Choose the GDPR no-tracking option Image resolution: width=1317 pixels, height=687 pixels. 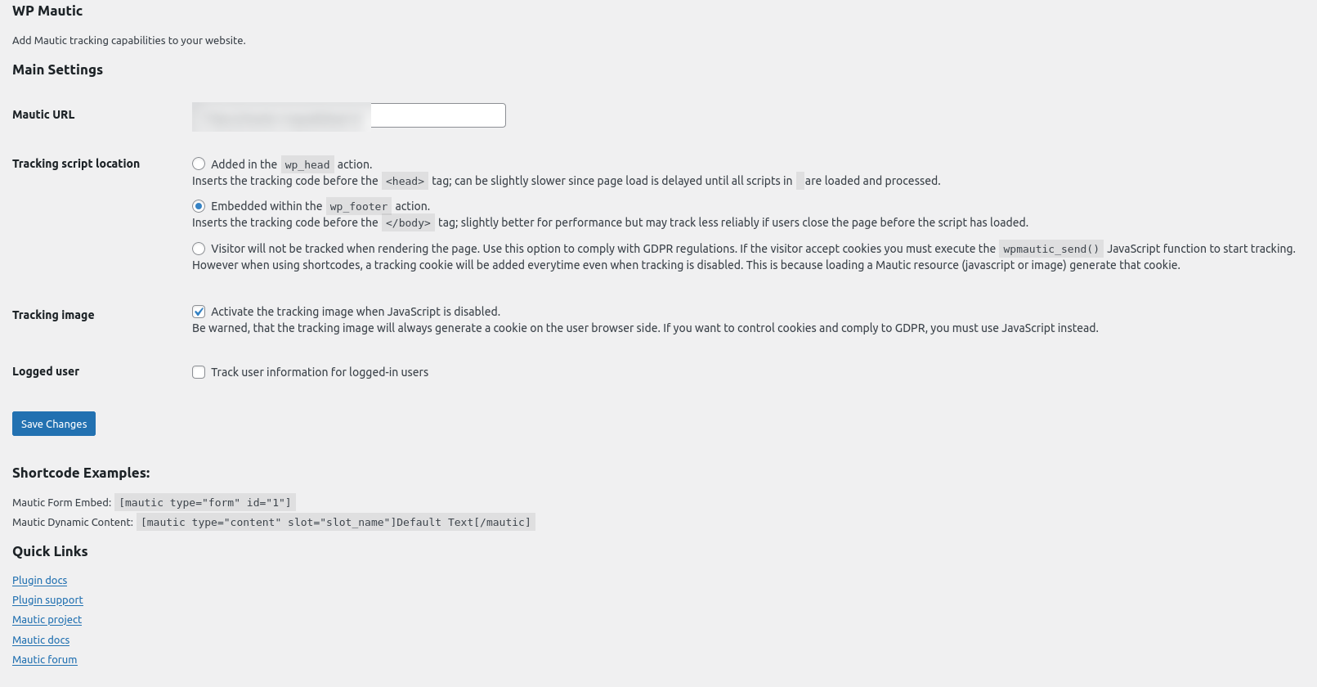(199, 248)
